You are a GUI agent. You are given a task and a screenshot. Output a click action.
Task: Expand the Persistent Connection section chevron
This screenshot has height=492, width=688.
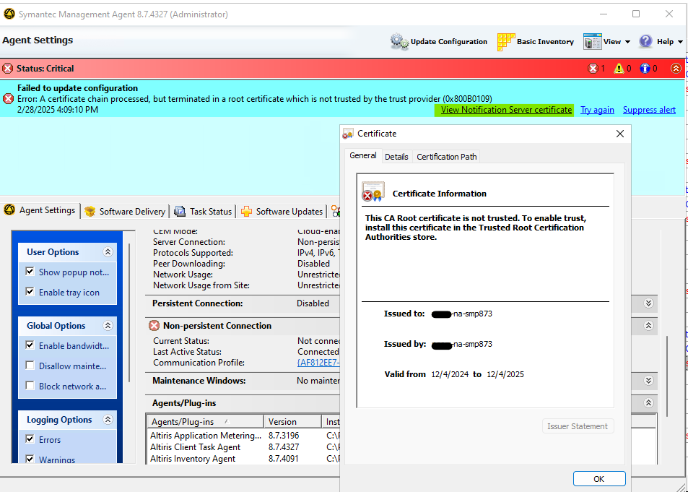(648, 303)
